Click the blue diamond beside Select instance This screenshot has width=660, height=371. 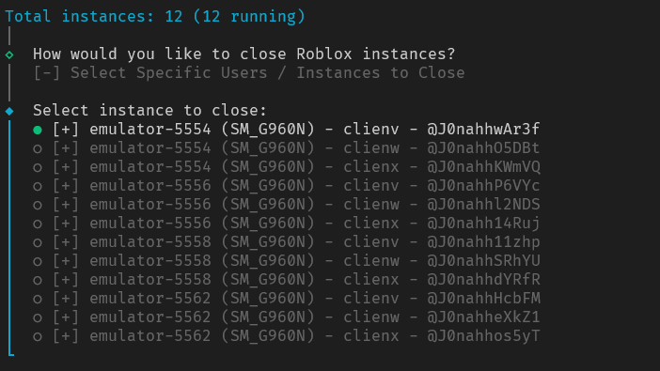tap(9, 111)
